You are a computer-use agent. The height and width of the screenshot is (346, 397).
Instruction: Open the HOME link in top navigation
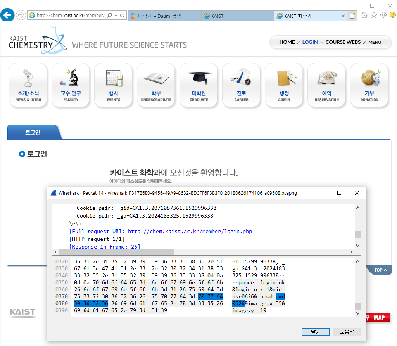click(x=287, y=42)
